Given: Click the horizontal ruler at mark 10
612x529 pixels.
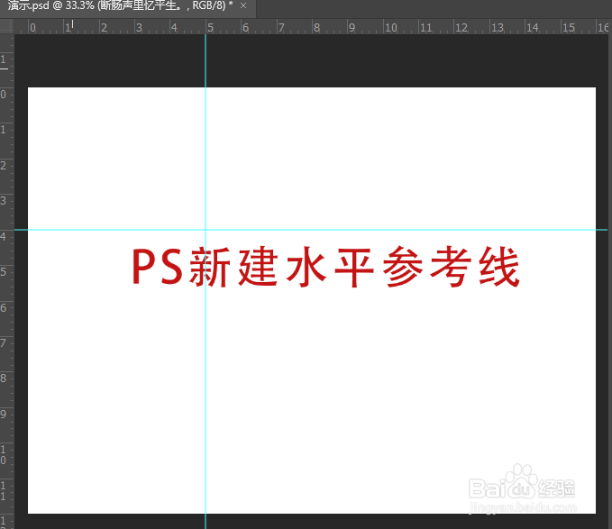Looking at the screenshot, I should (390, 27).
